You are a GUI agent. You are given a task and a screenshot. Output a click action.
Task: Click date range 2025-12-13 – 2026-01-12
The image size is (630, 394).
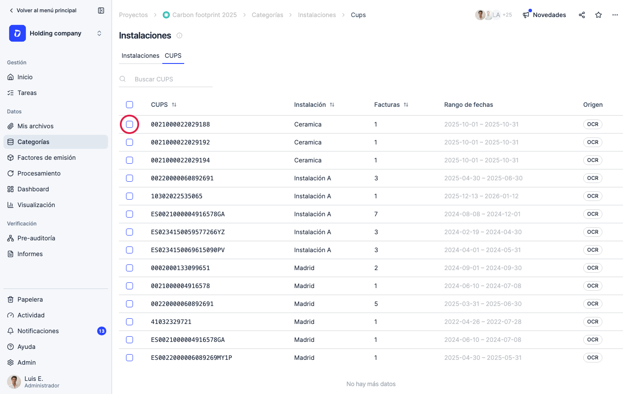pos(481,196)
